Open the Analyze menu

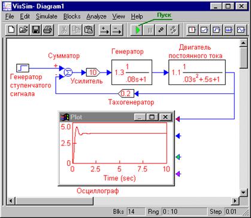(x=96, y=16)
